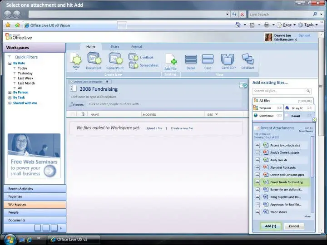Open the Home ribbon tab
Screen dimensions: 327x245
coord(91,46)
